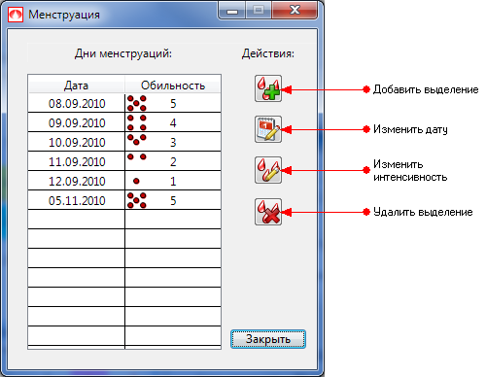
Task: Click the delete discharge icon with red X
Action: point(268,212)
